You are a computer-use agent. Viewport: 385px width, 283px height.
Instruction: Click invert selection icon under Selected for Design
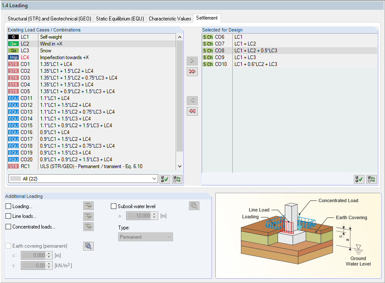[x=371, y=179]
